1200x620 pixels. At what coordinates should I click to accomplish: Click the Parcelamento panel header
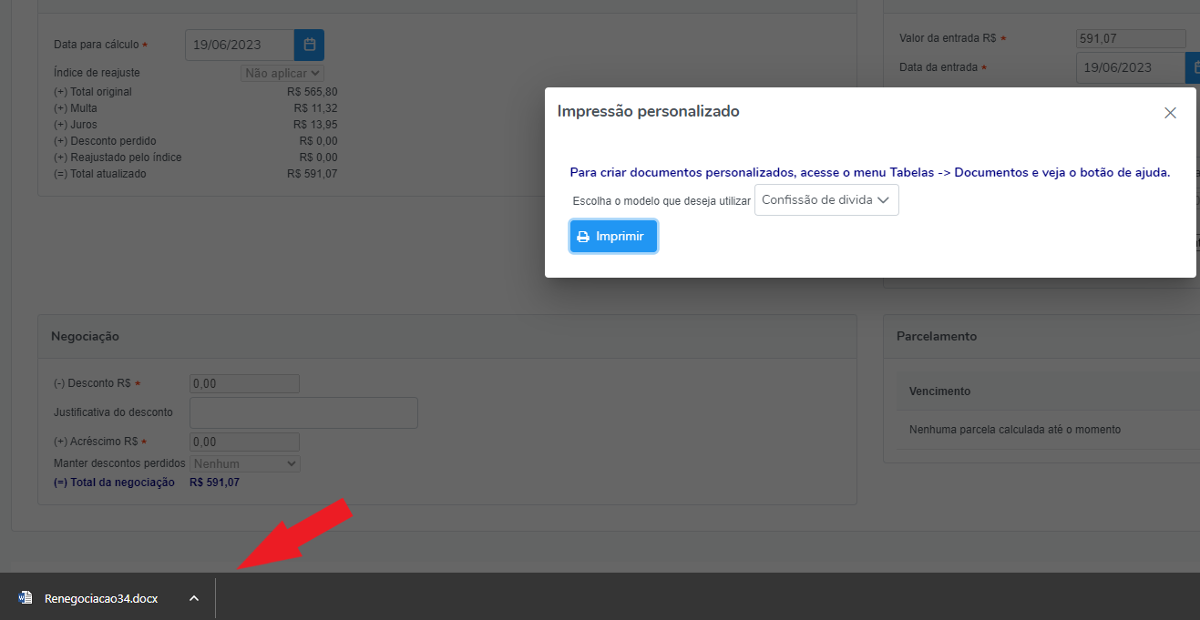(x=1041, y=337)
